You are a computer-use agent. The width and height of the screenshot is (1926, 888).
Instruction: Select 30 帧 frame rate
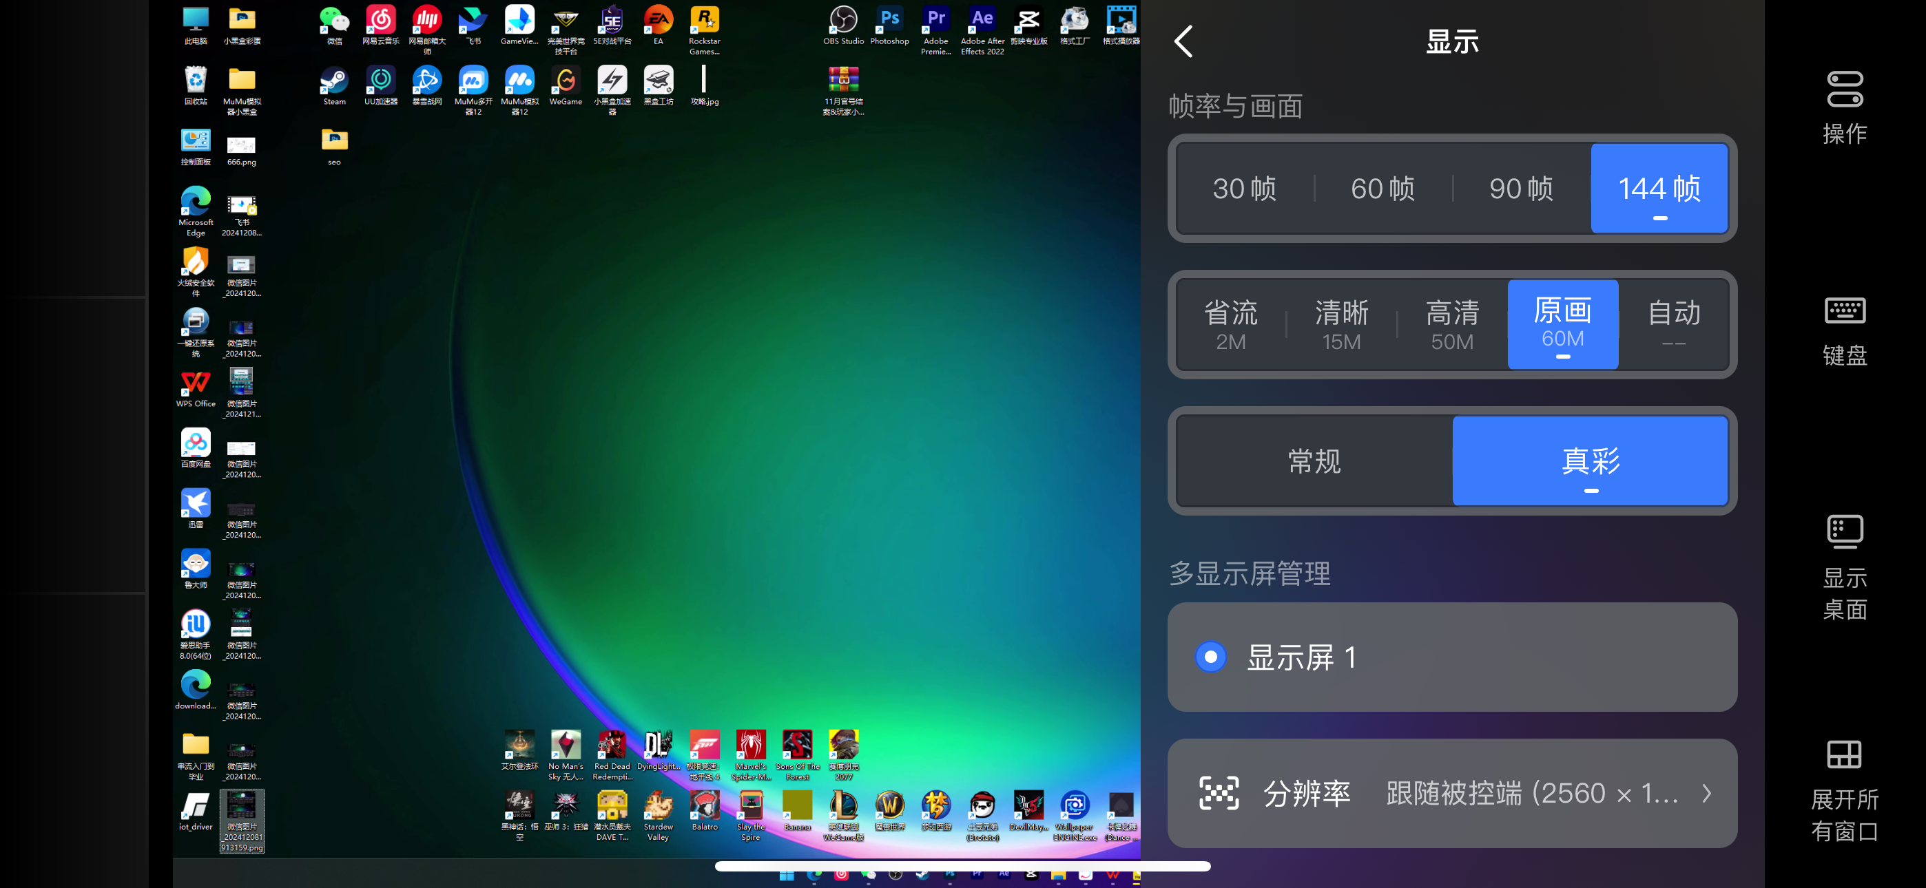point(1244,189)
